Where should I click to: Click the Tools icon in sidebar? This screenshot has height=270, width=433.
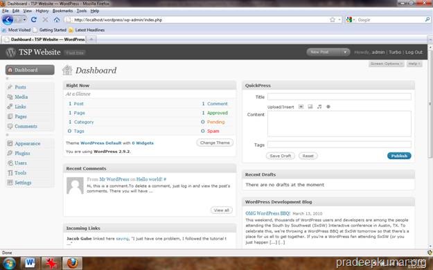pyautogui.click(x=10, y=173)
